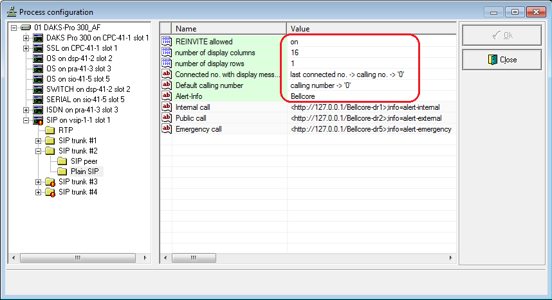Click the Value column header

(370, 29)
